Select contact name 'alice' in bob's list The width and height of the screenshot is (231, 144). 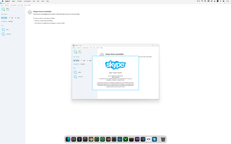[80, 72]
